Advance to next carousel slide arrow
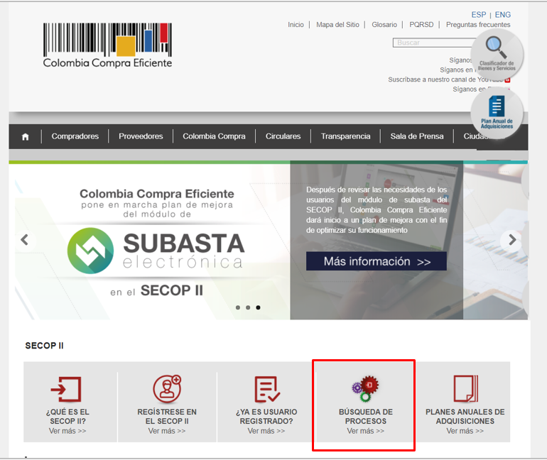This screenshot has width=547, height=460. (510, 240)
